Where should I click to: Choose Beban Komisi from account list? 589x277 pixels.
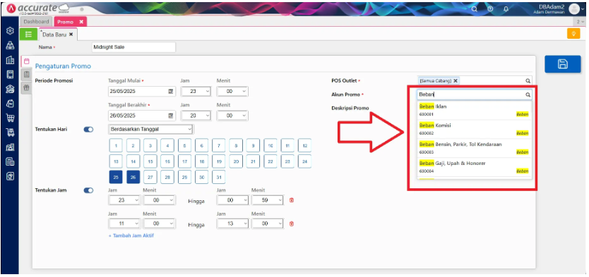(474, 129)
